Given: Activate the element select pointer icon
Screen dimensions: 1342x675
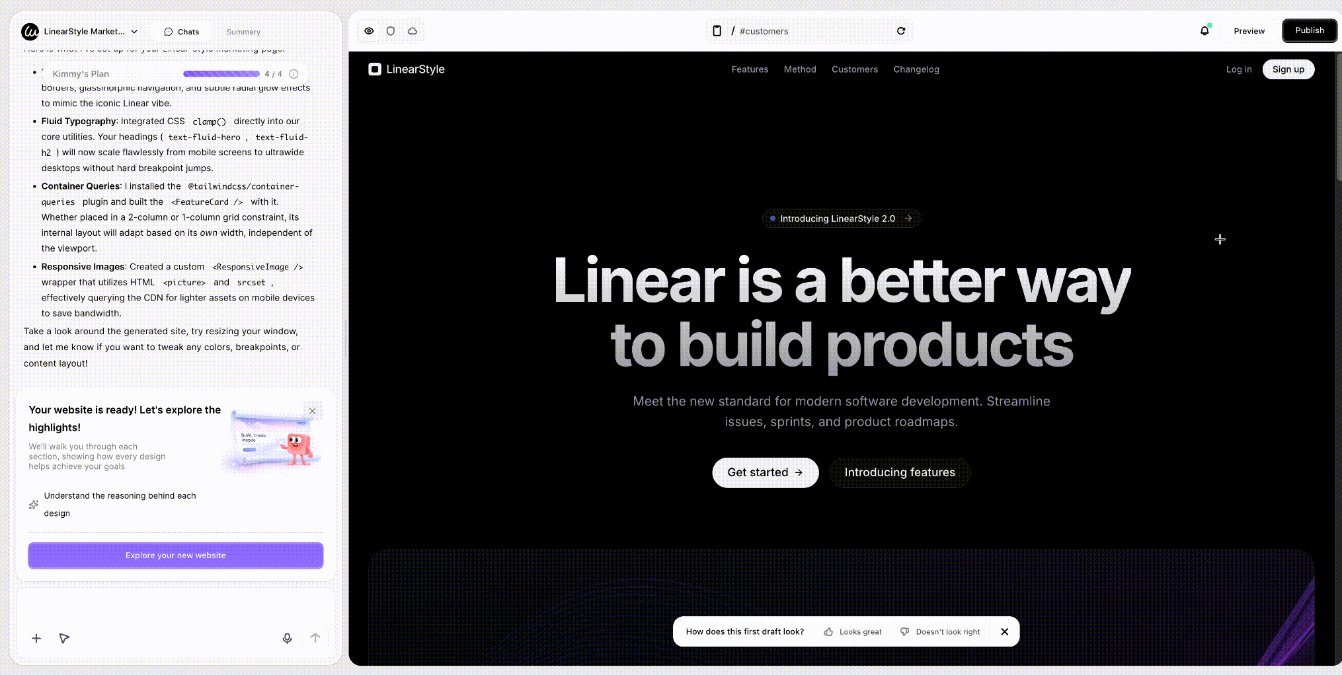Looking at the screenshot, I should 64,638.
